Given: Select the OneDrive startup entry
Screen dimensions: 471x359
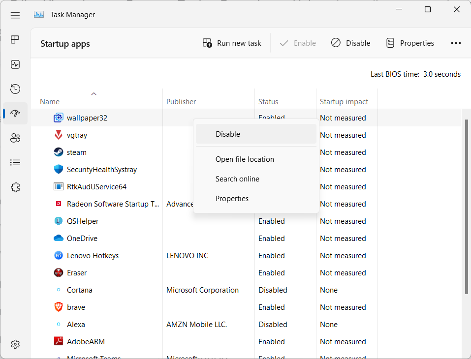Looking at the screenshot, I should coord(82,239).
